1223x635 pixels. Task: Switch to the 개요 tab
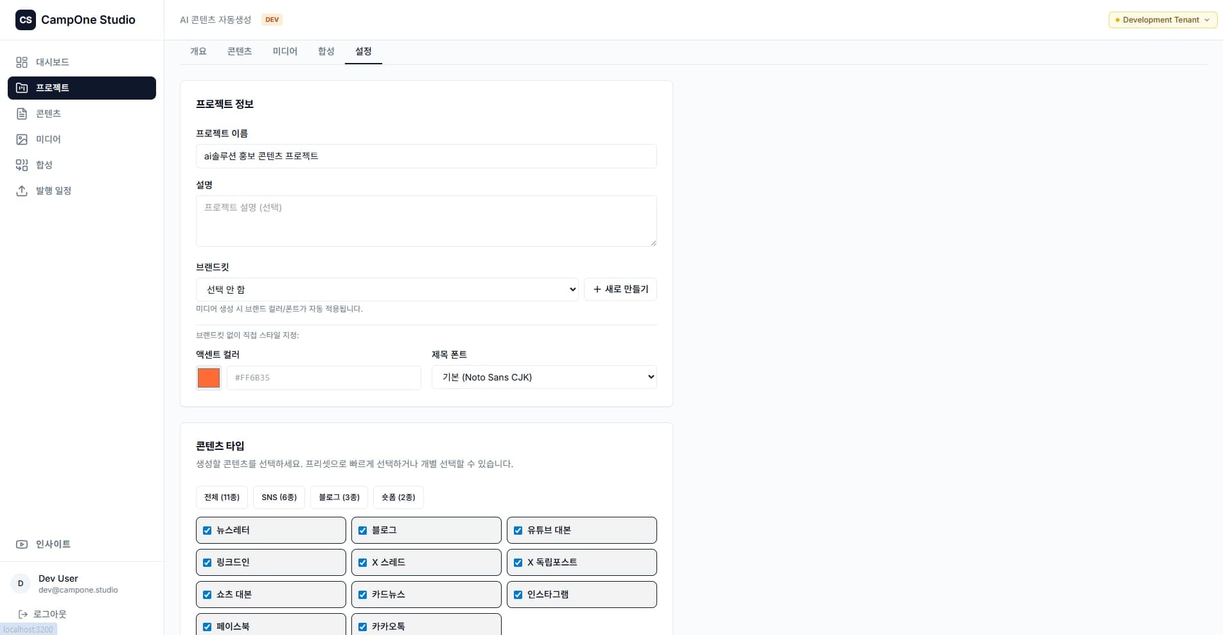tap(198, 51)
